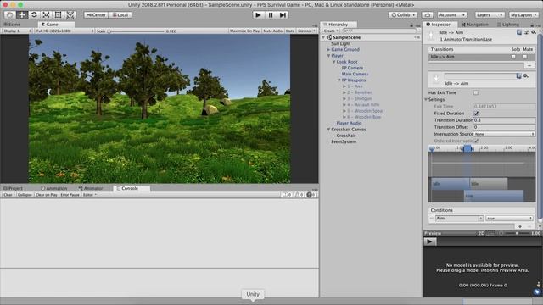
Task: Open Full HD resolution dropdown
Action: point(64,30)
